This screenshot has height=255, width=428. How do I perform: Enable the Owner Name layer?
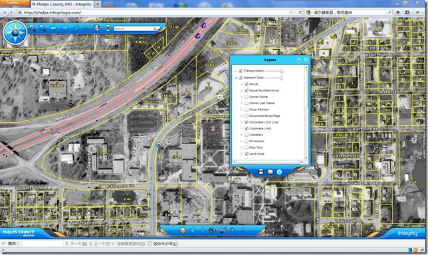[247, 97]
